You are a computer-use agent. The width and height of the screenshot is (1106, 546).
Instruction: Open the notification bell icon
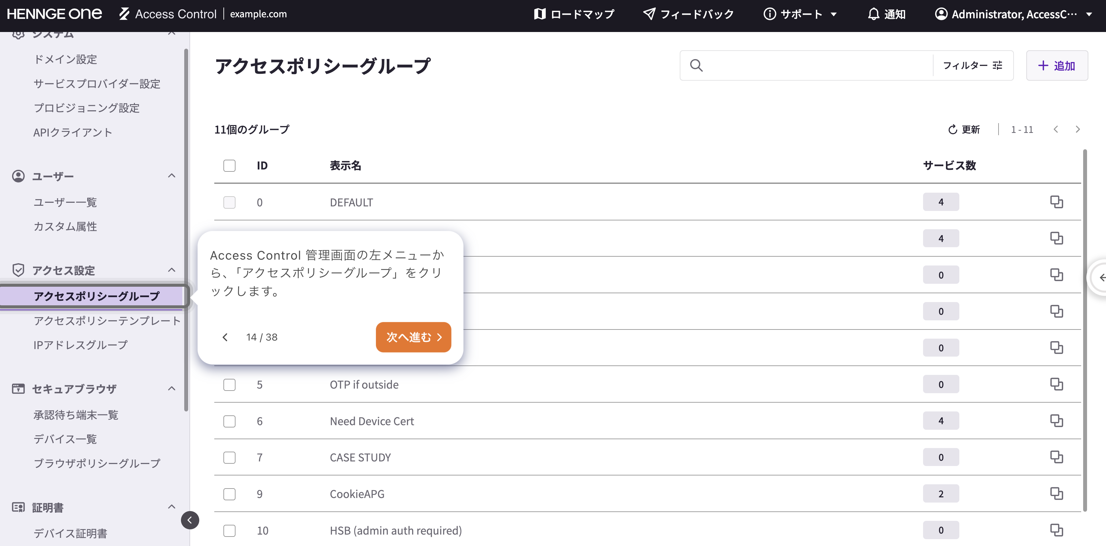coord(874,14)
